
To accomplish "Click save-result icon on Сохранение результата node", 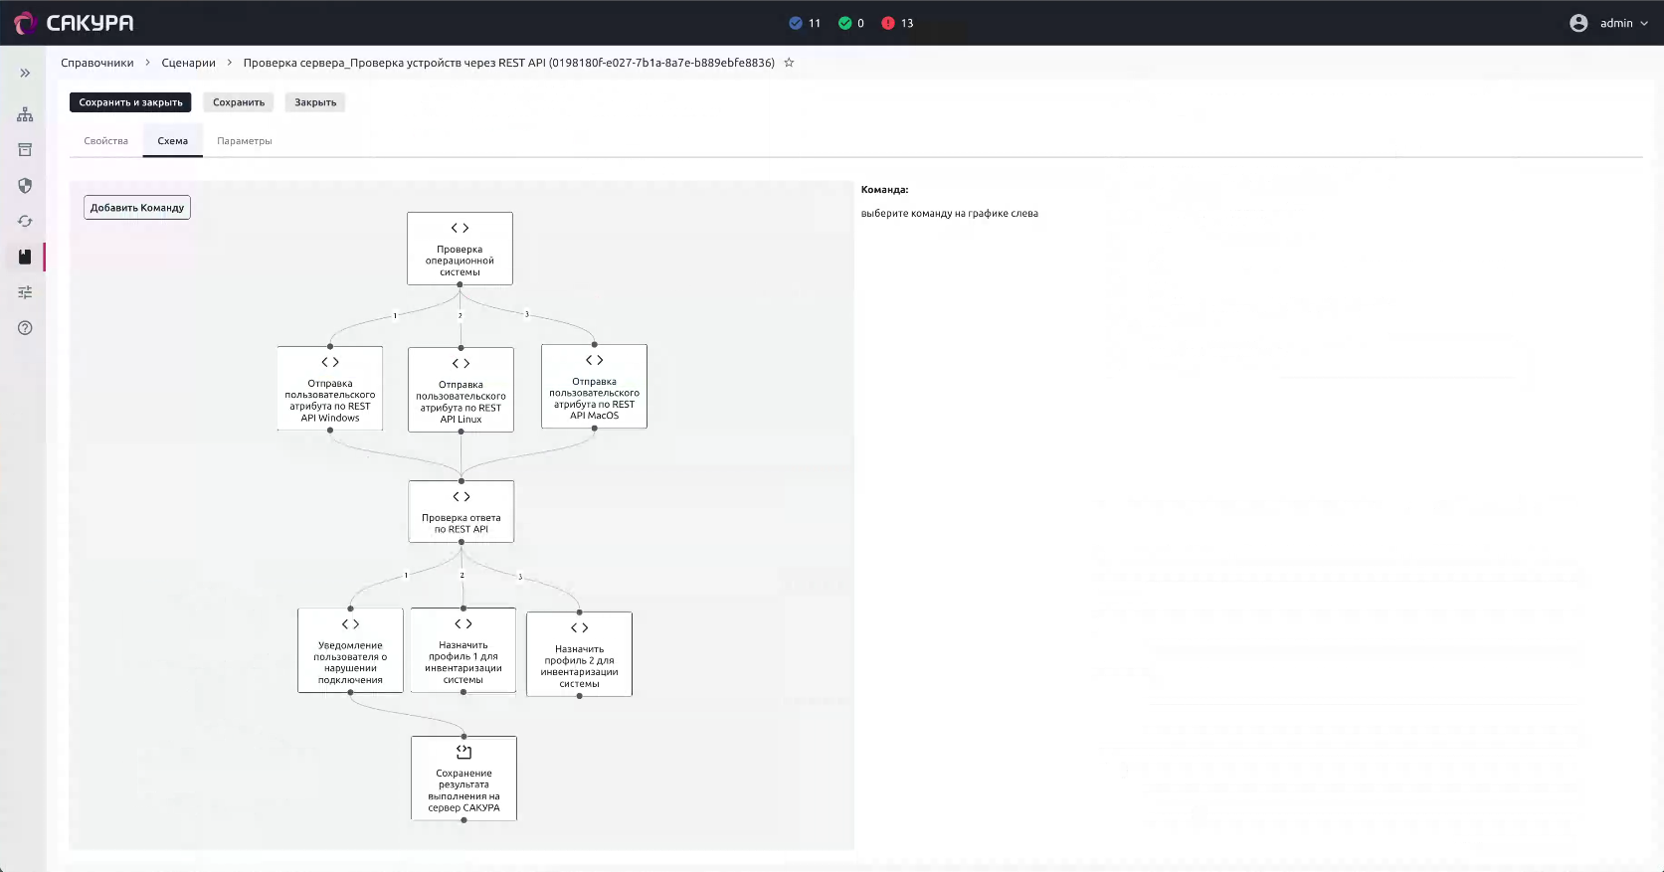I will [463, 752].
